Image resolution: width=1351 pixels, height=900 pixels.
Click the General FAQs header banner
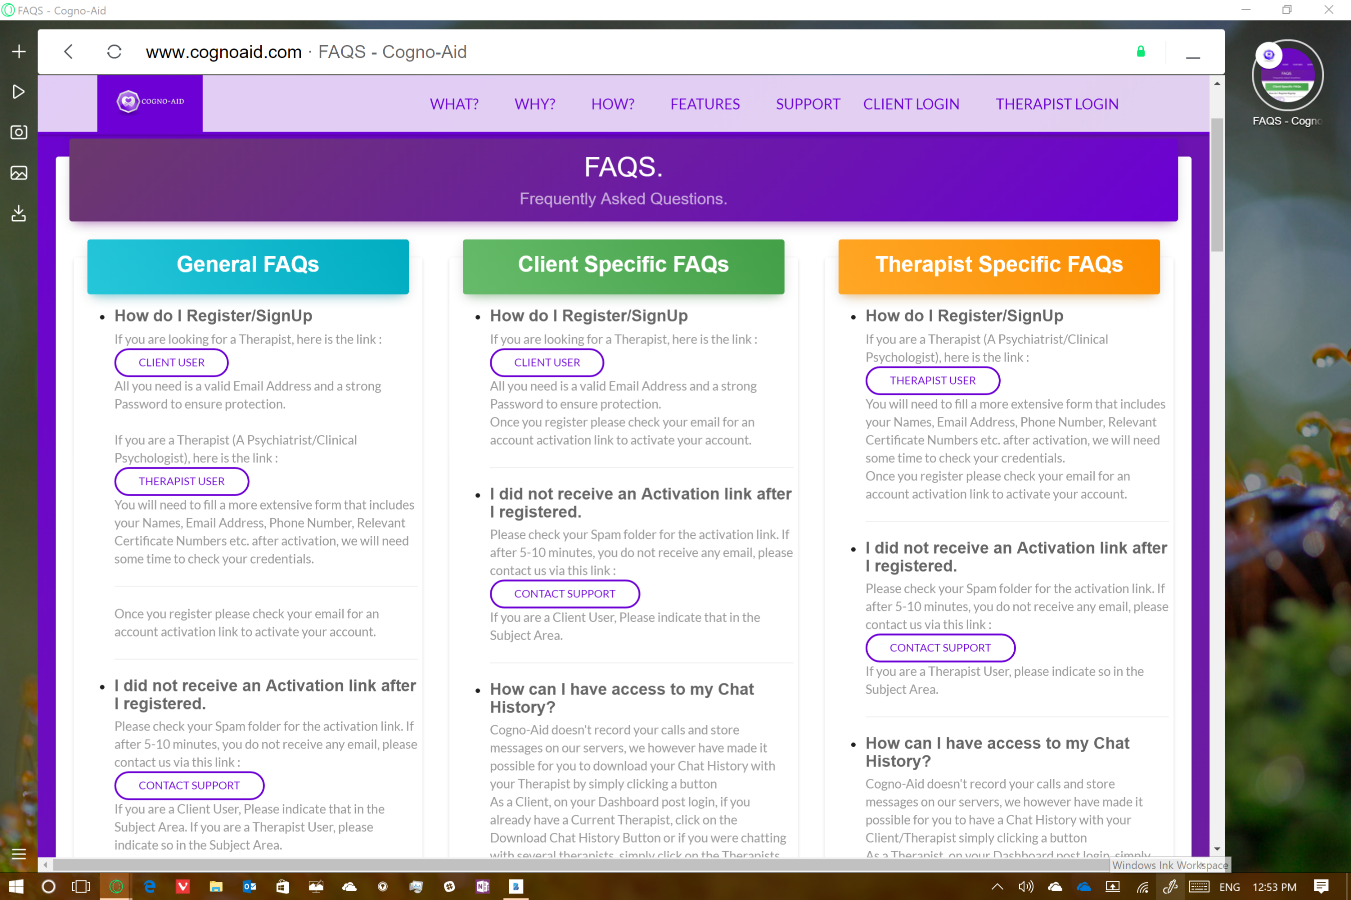point(248,266)
